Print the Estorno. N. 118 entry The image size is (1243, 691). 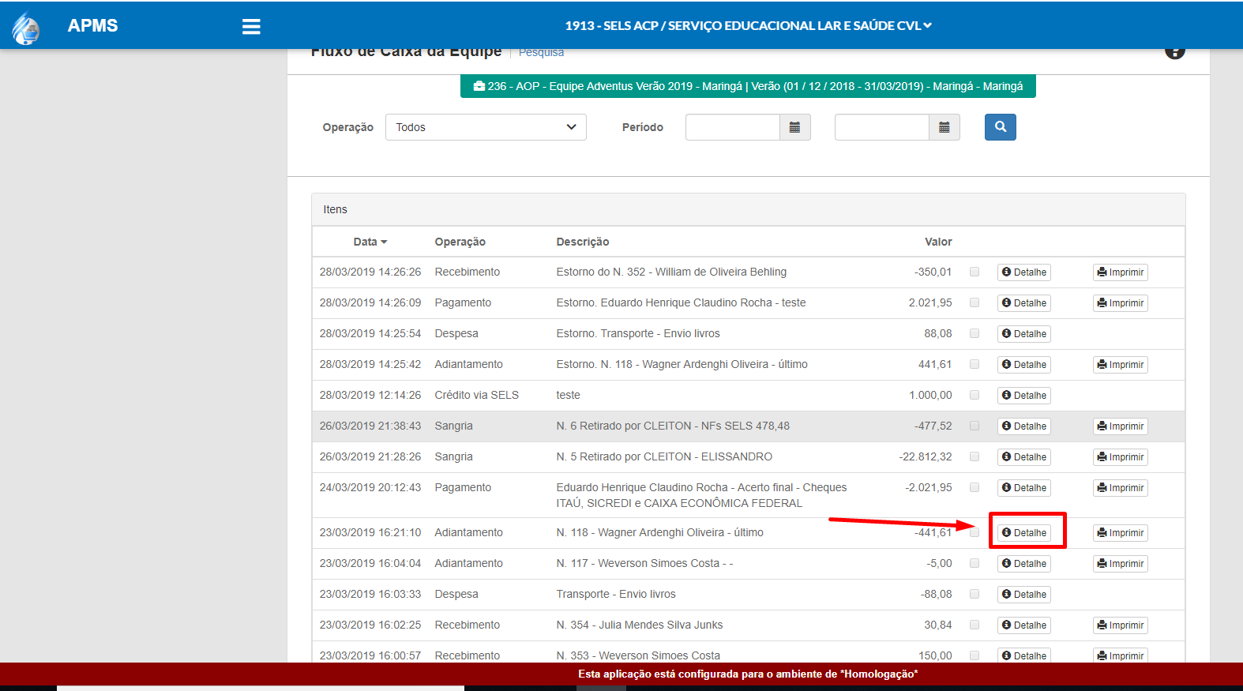point(1121,365)
